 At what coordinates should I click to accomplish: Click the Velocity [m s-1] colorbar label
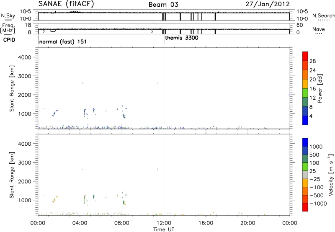click(331, 175)
